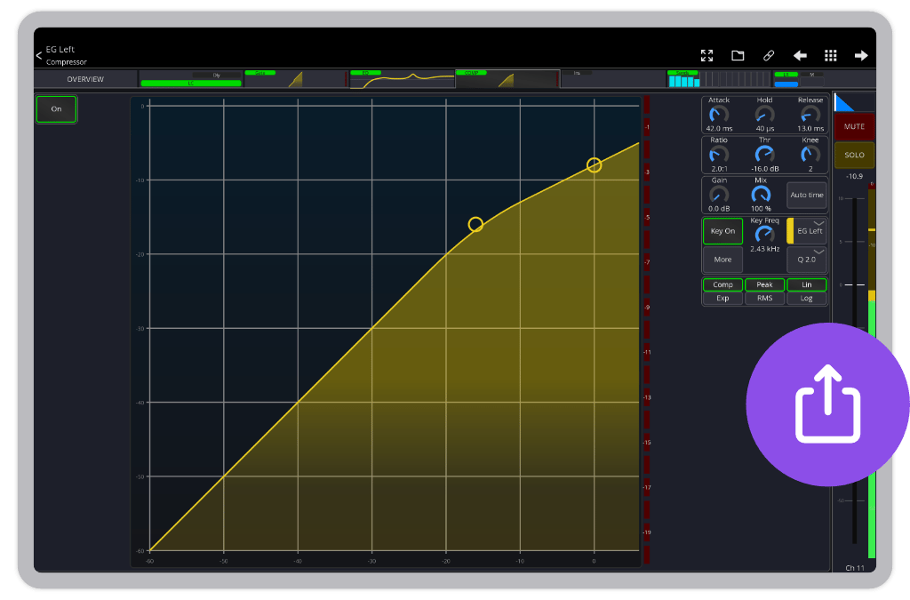Viewport: 910px width, 600px height.
Task: Toggle the Key On button
Action: point(722,231)
